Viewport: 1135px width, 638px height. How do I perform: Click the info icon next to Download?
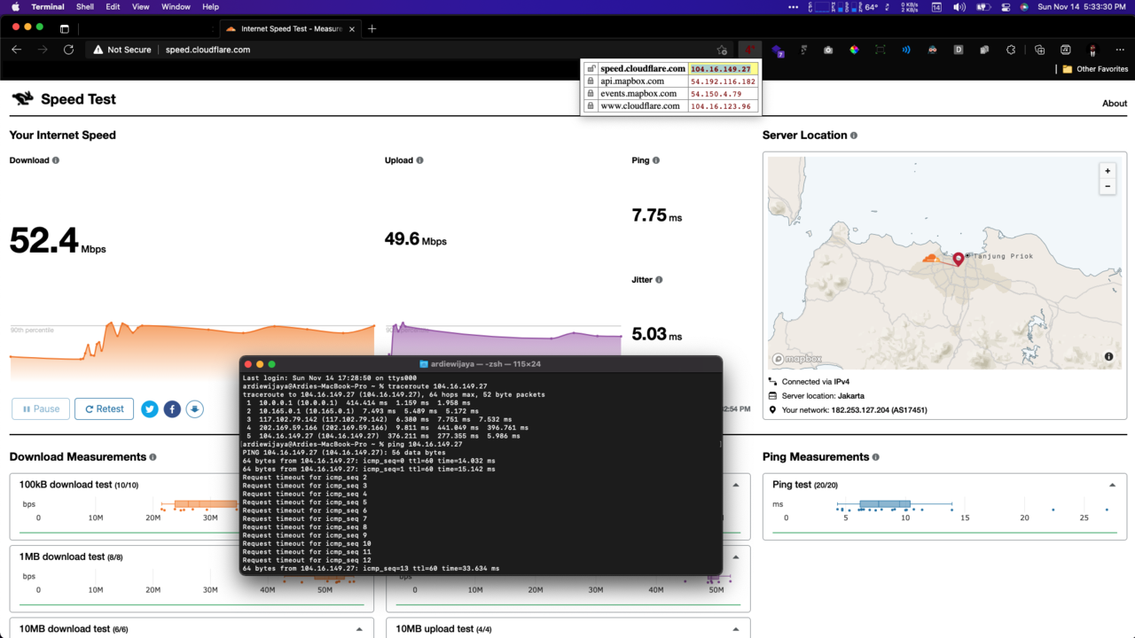(56, 160)
